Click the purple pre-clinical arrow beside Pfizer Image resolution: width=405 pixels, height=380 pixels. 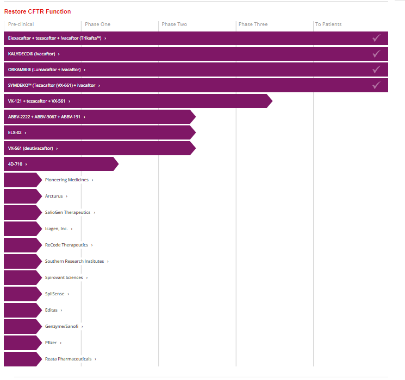point(23,343)
